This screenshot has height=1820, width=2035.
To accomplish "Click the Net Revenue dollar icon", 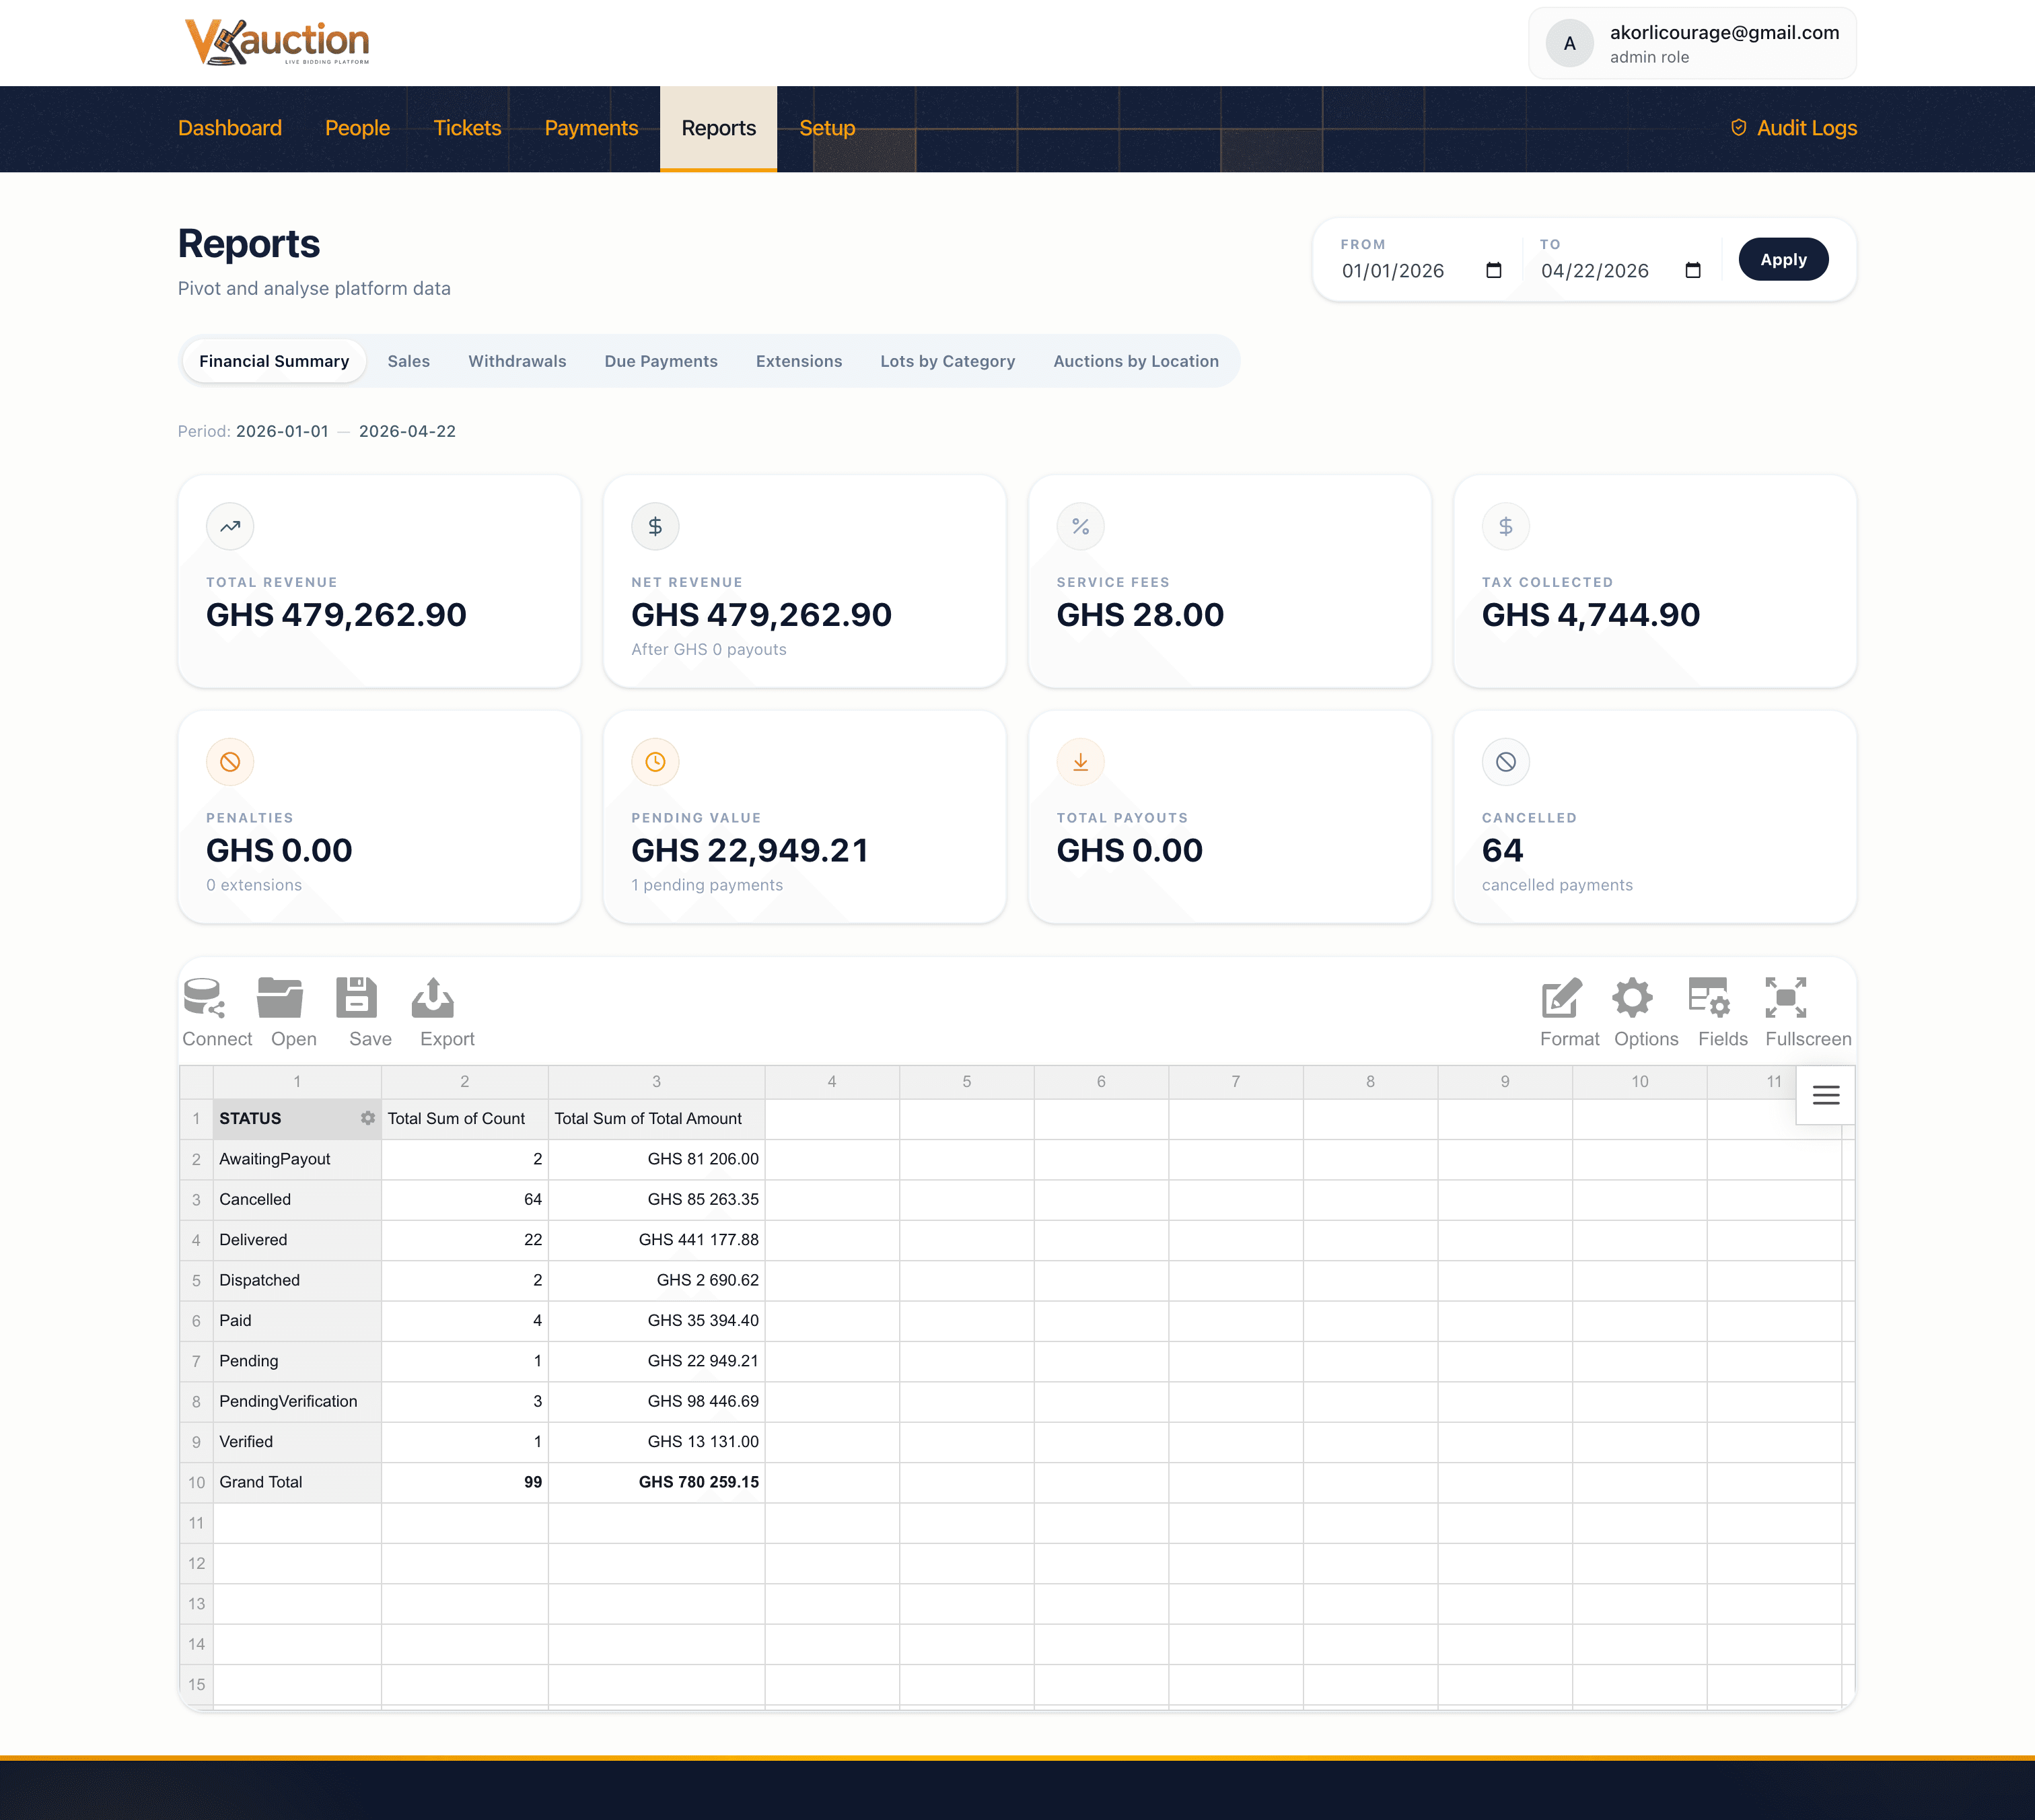I will tap(655, 526).
